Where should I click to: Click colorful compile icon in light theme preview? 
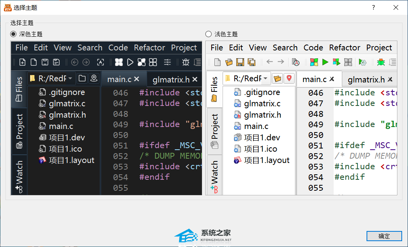pyautogui.click(x=314, y=62)
